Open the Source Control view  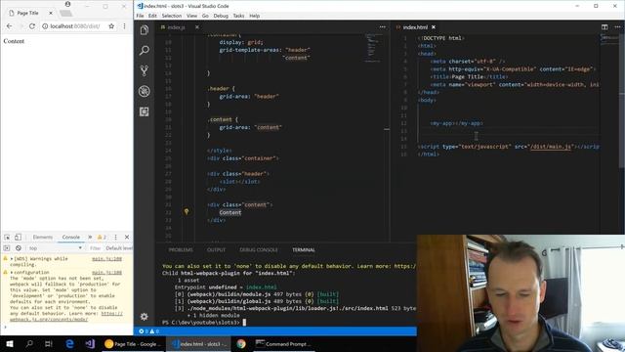(x=145, y=70)
